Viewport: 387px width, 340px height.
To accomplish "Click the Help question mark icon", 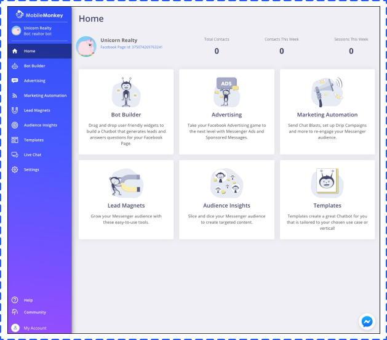I will (x=15, y=300).
